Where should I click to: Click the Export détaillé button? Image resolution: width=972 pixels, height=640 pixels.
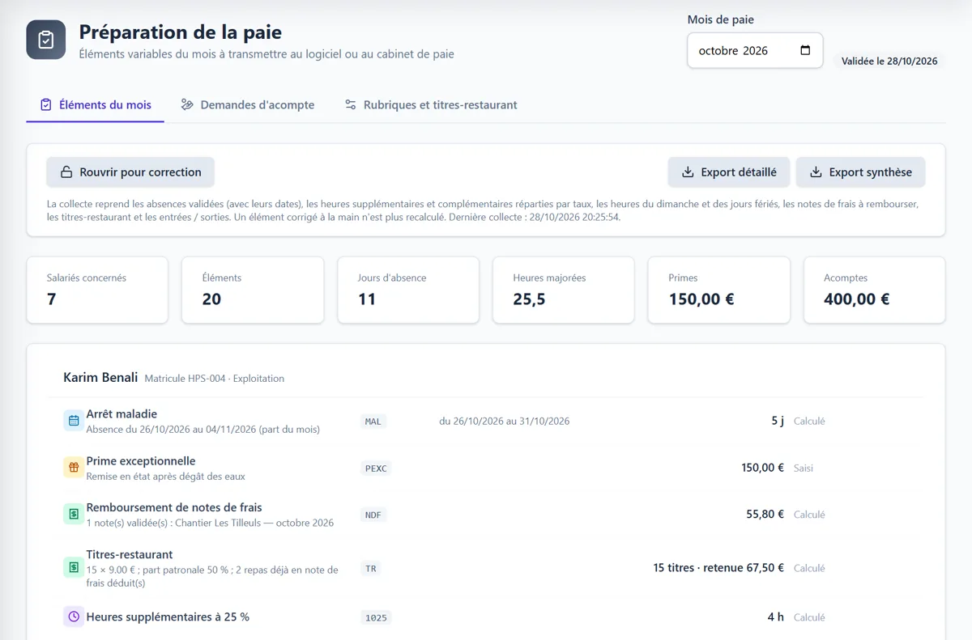[x=729, y=172]
